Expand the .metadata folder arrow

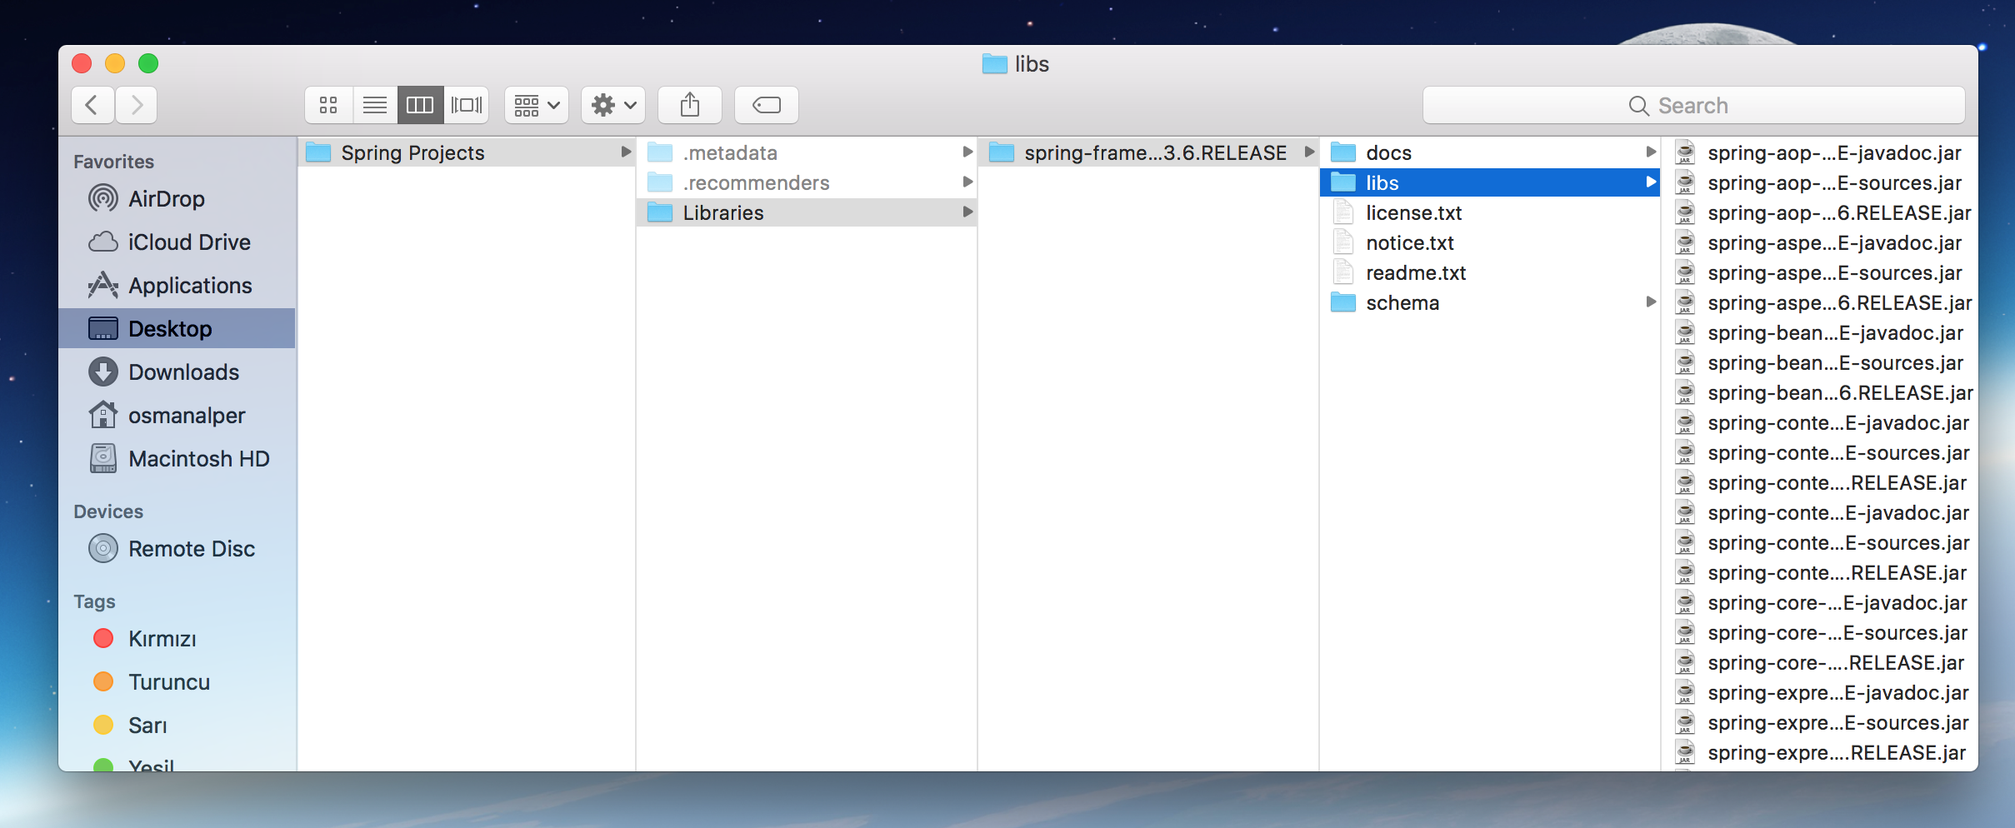[x=967, y=152]
